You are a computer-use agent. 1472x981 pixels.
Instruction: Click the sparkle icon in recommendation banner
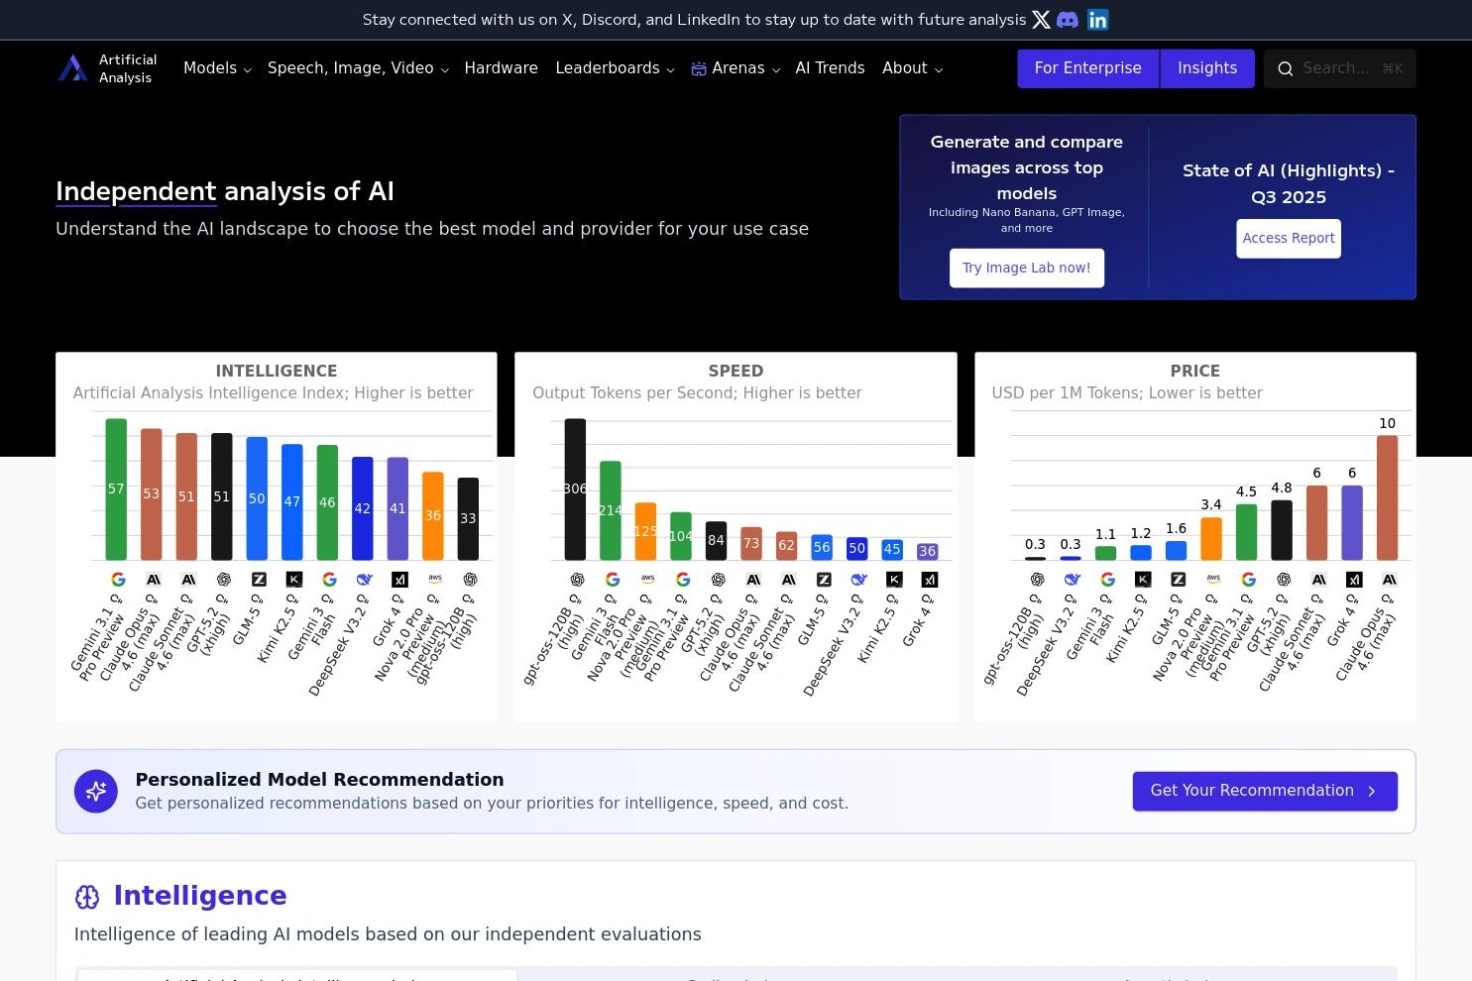[x=96, y=791]
